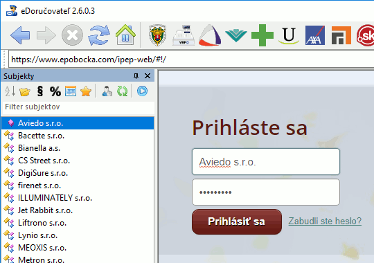Go back with the blue left arrow

(x=20, y=35)
